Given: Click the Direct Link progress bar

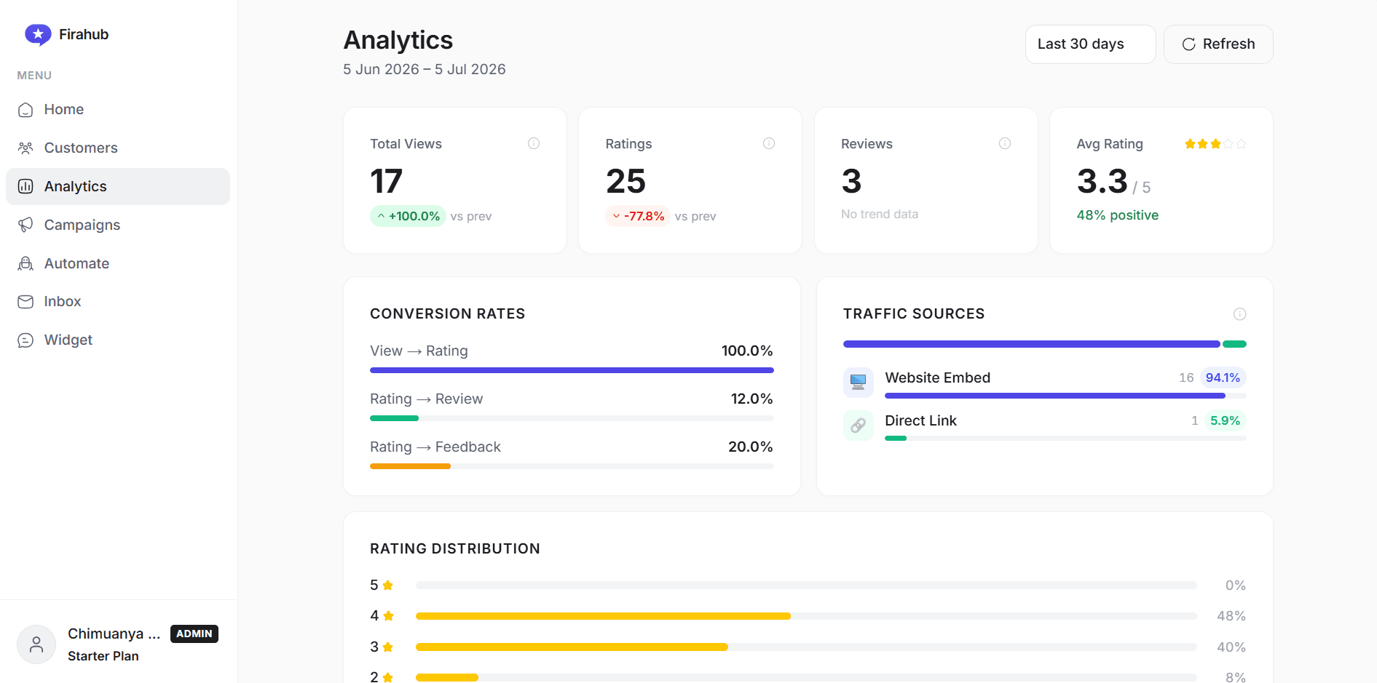Looking at the screenshot, I should pos(1065,439).
